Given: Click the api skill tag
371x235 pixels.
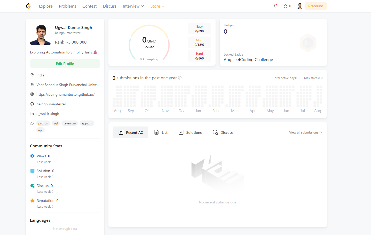Looking at the screenshot, I should point(40,130).
